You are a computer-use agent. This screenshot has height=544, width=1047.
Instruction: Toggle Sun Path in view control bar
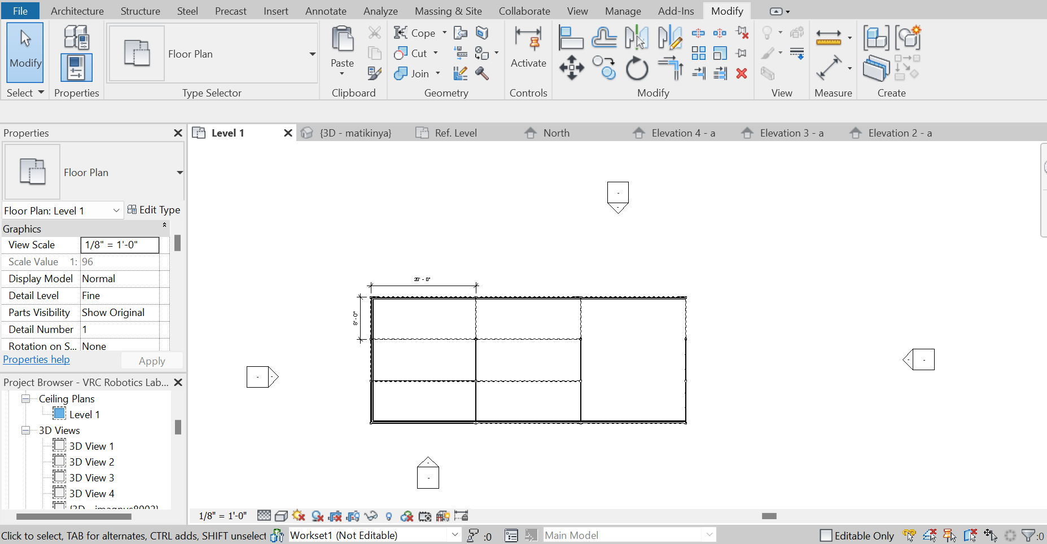[x=299, y=516]
